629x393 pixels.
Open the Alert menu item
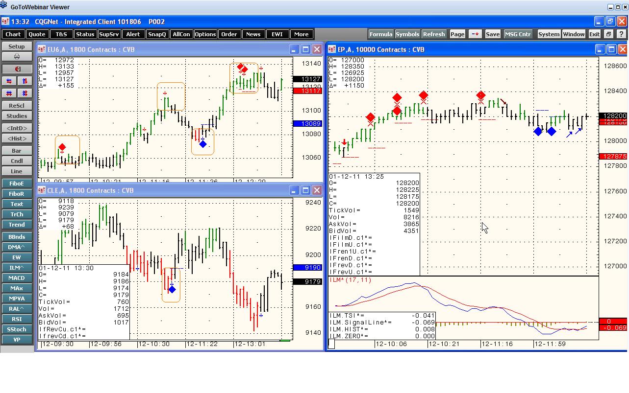(133, 34)
